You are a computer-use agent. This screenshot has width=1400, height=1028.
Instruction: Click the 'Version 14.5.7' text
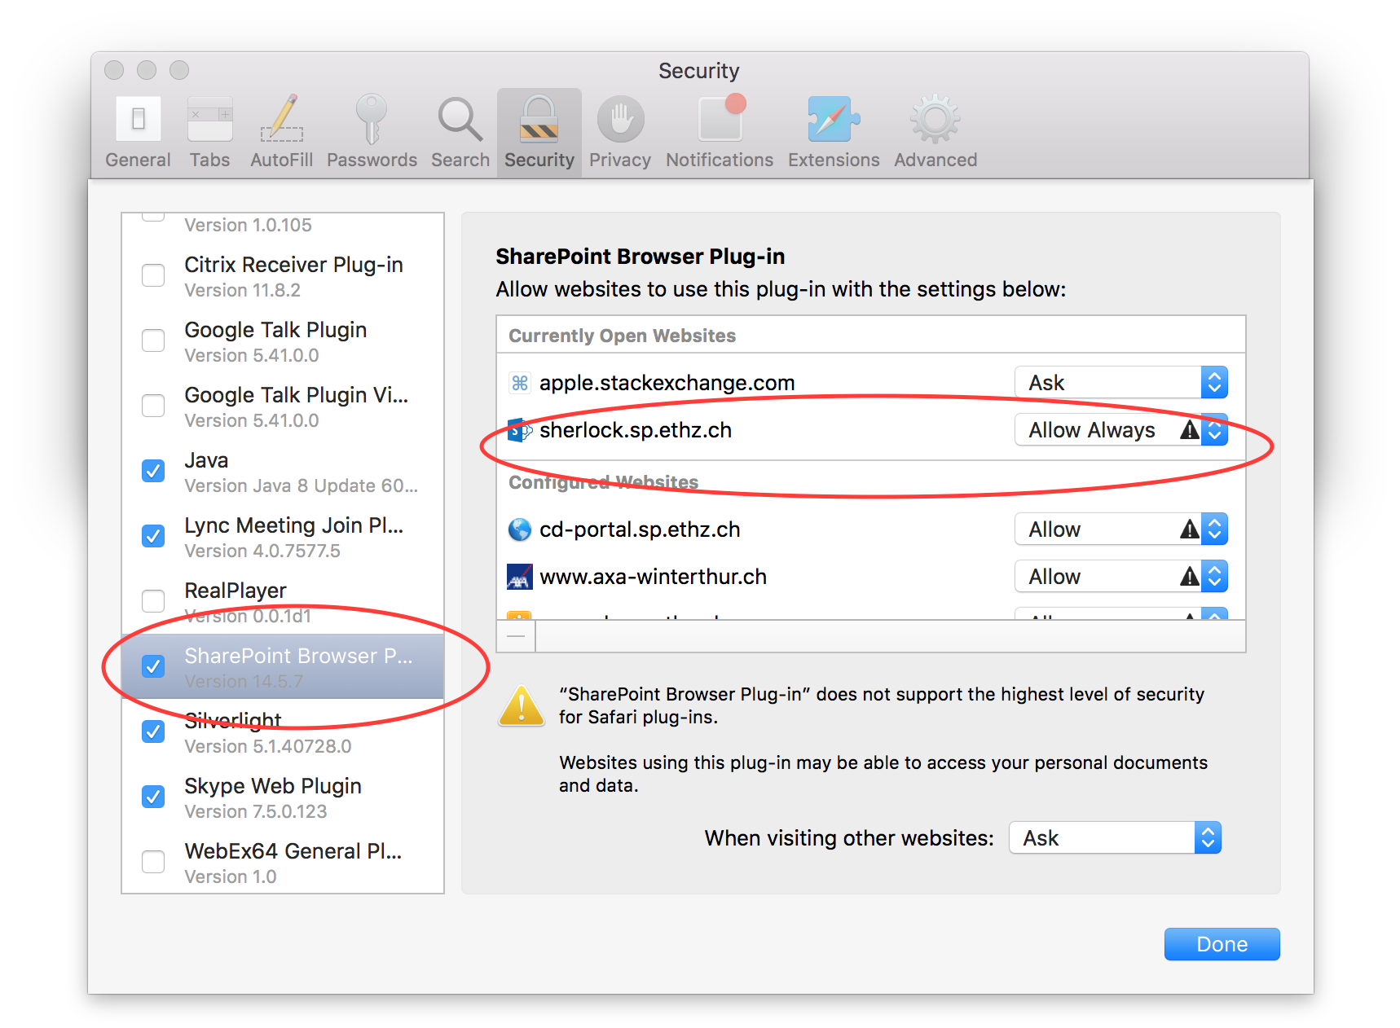244,682
